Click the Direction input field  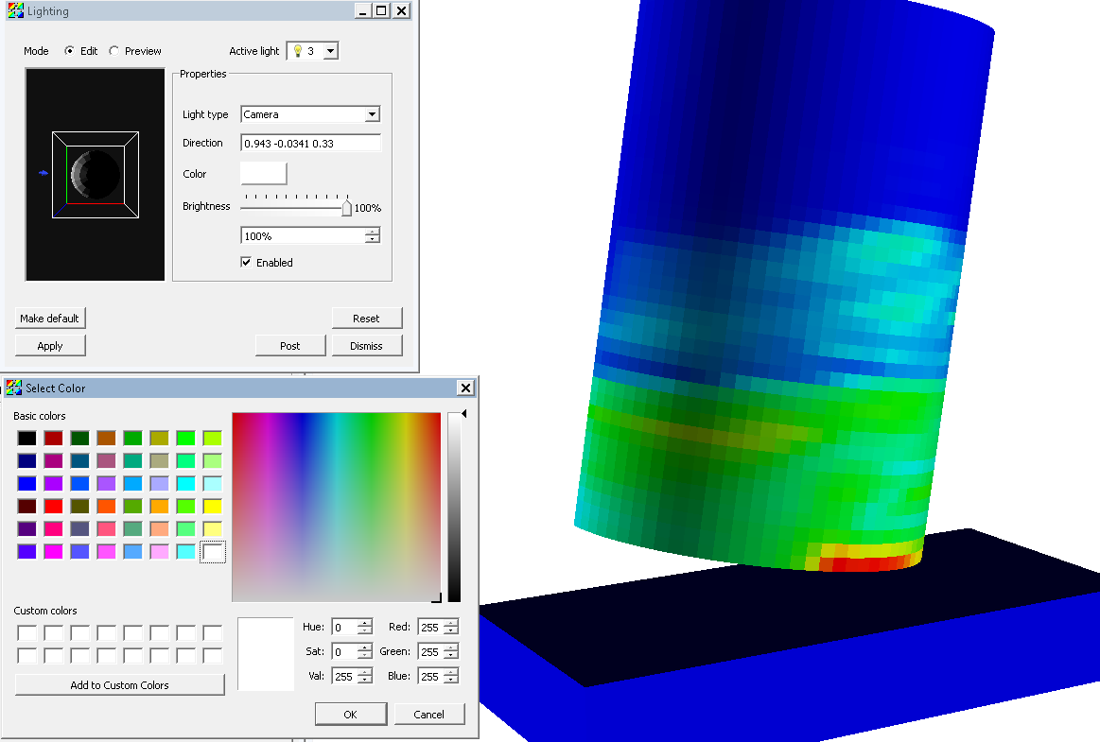311,144
